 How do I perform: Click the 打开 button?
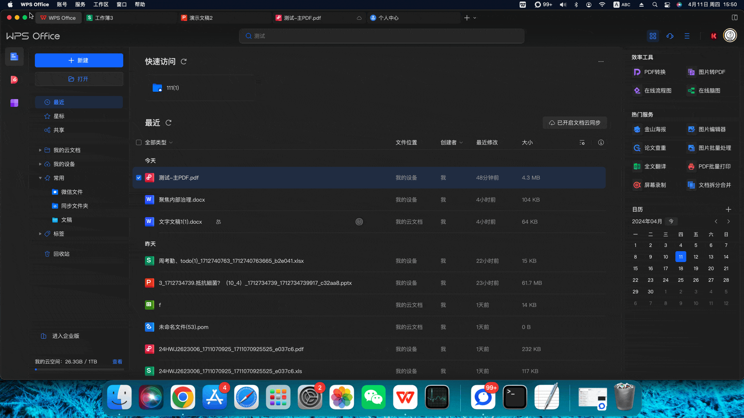(x=79, y=79)
